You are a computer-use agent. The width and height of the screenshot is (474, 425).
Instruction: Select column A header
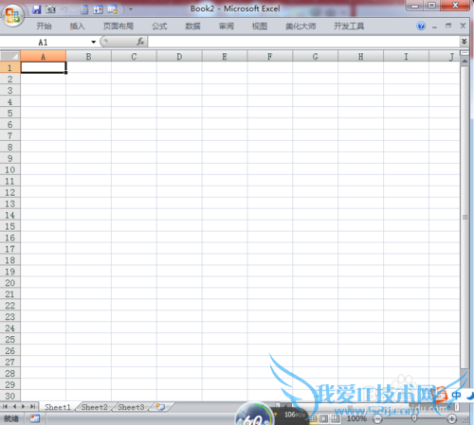(44, 57)
